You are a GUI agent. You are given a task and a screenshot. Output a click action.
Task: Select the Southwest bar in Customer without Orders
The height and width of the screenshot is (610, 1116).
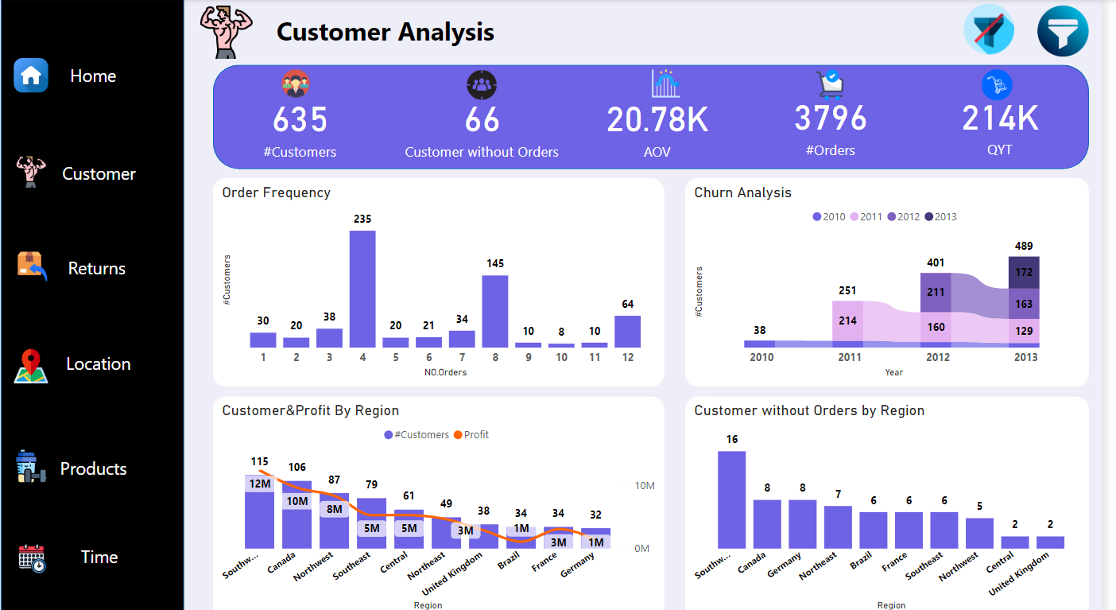tap(731, 499)
